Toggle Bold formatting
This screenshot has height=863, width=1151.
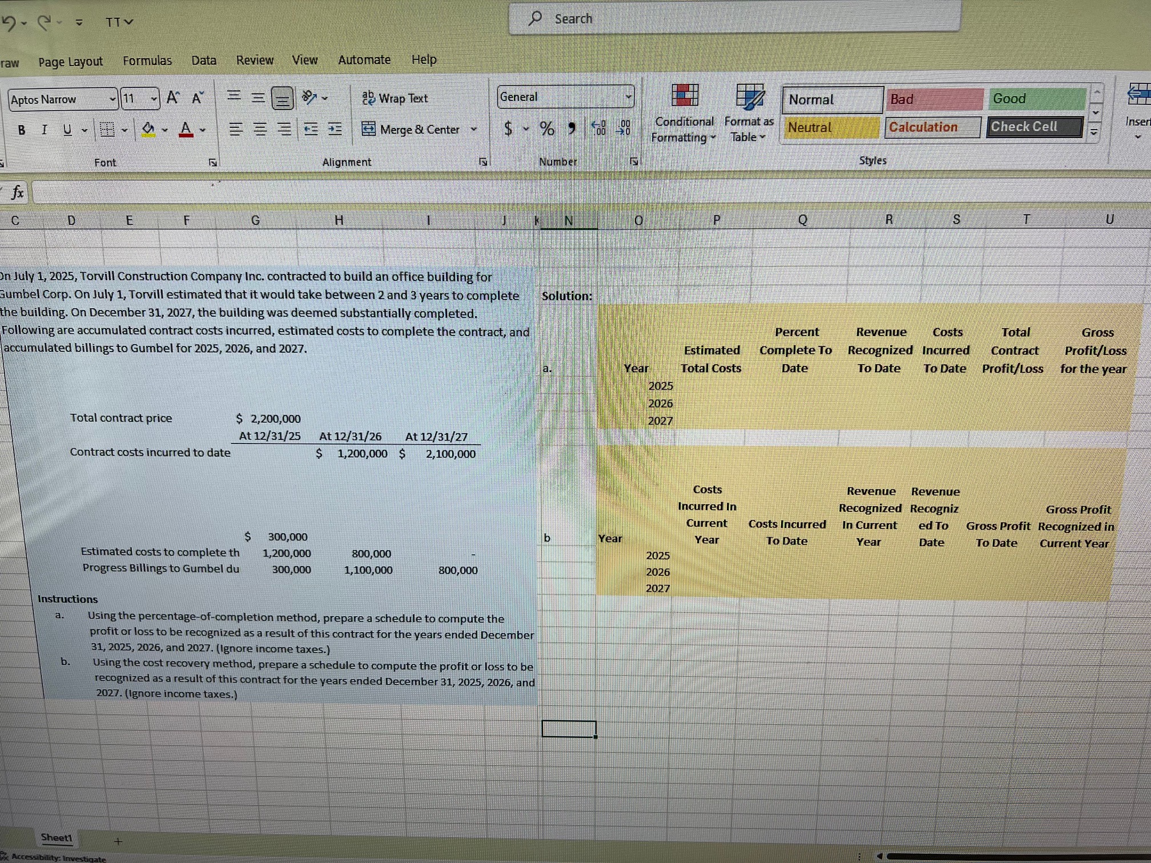(22, 130)
